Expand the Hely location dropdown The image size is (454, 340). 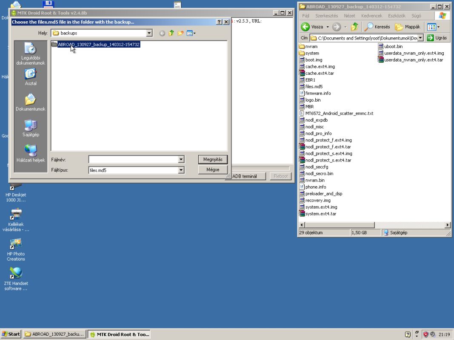tap(149, 33)
